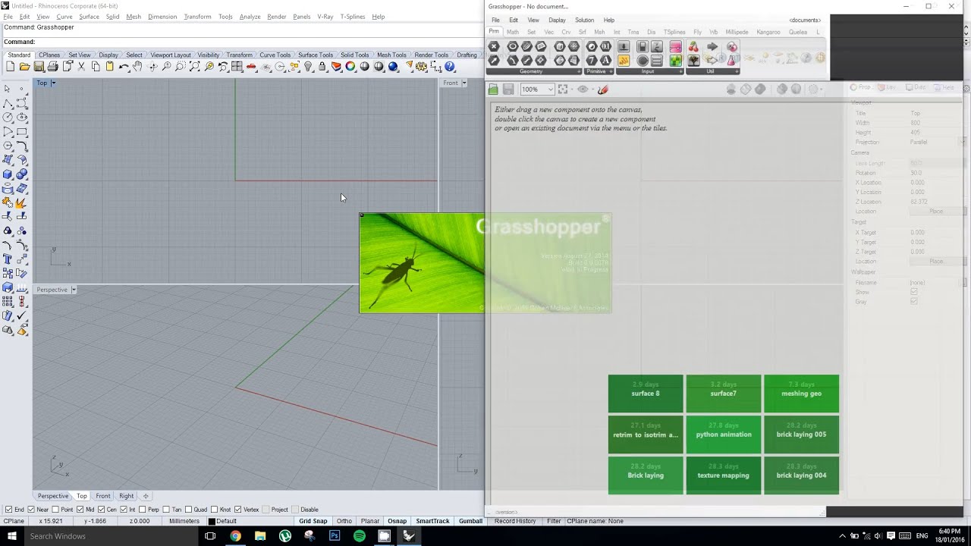Image resolution: width=971 pixels, height=546 pixels.
Task: Open the Front viewport title dropdown arrow
Action: tap(464, 83)
